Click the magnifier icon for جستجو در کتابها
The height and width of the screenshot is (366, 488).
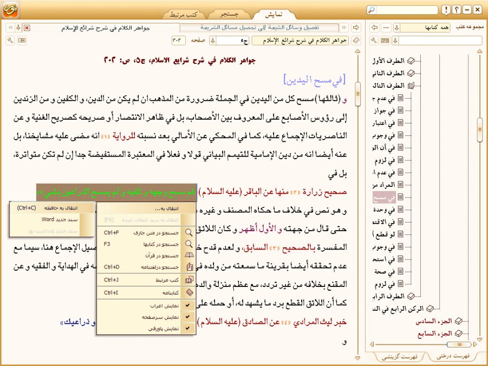point(188,244)
